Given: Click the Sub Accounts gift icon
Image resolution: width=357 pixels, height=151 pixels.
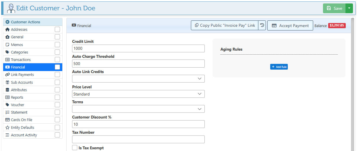Looking at the screenshot, I should click(7, 82).
